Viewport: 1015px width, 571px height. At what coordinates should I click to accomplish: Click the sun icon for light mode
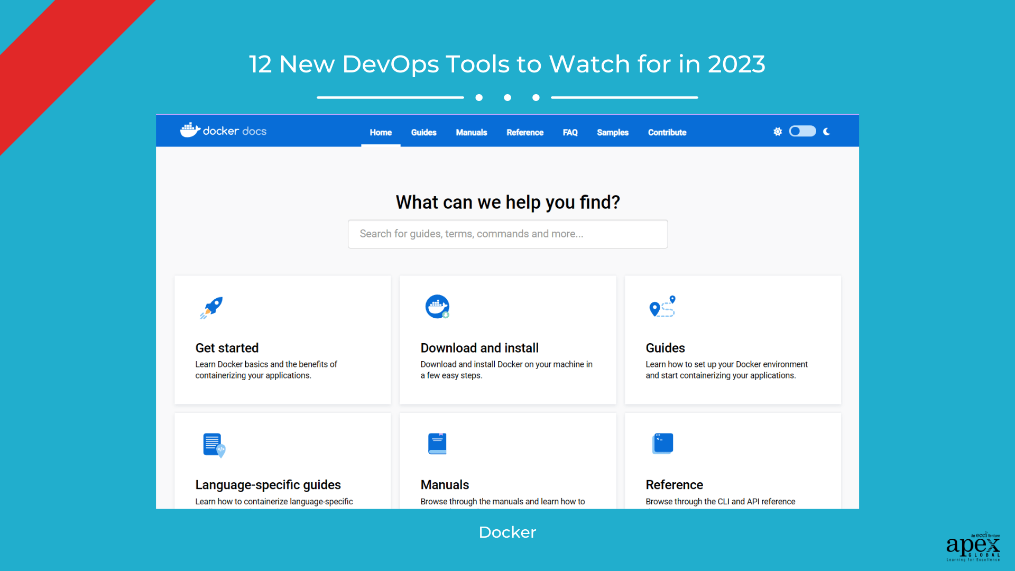click(778, 132)
